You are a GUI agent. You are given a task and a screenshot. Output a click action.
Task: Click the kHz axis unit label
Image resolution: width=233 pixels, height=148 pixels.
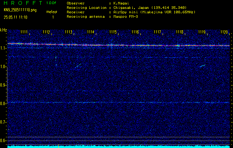pos(3,30)
